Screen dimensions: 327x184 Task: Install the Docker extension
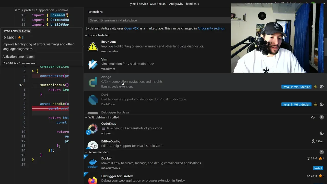(318, 168)
